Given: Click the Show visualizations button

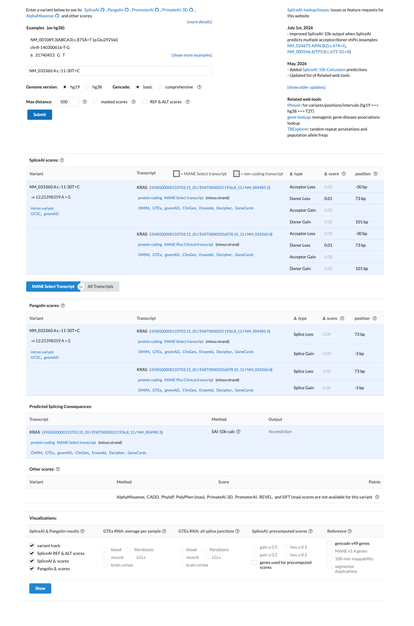Looking at the screenshot, I should 40,588.
